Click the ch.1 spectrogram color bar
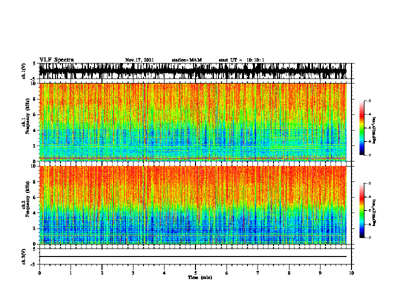The image size is (396, 306). [362, 128]
